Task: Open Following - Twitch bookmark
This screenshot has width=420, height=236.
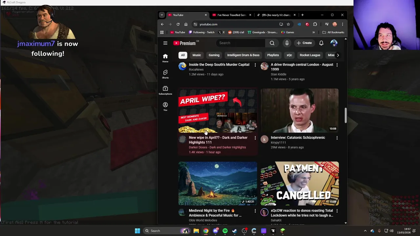Action: [x=201, y=32]
